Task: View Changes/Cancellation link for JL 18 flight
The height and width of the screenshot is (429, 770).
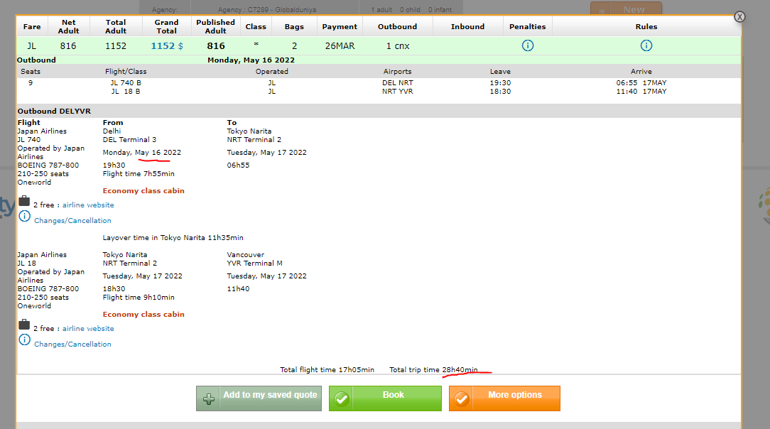Action: click(72, 344)
